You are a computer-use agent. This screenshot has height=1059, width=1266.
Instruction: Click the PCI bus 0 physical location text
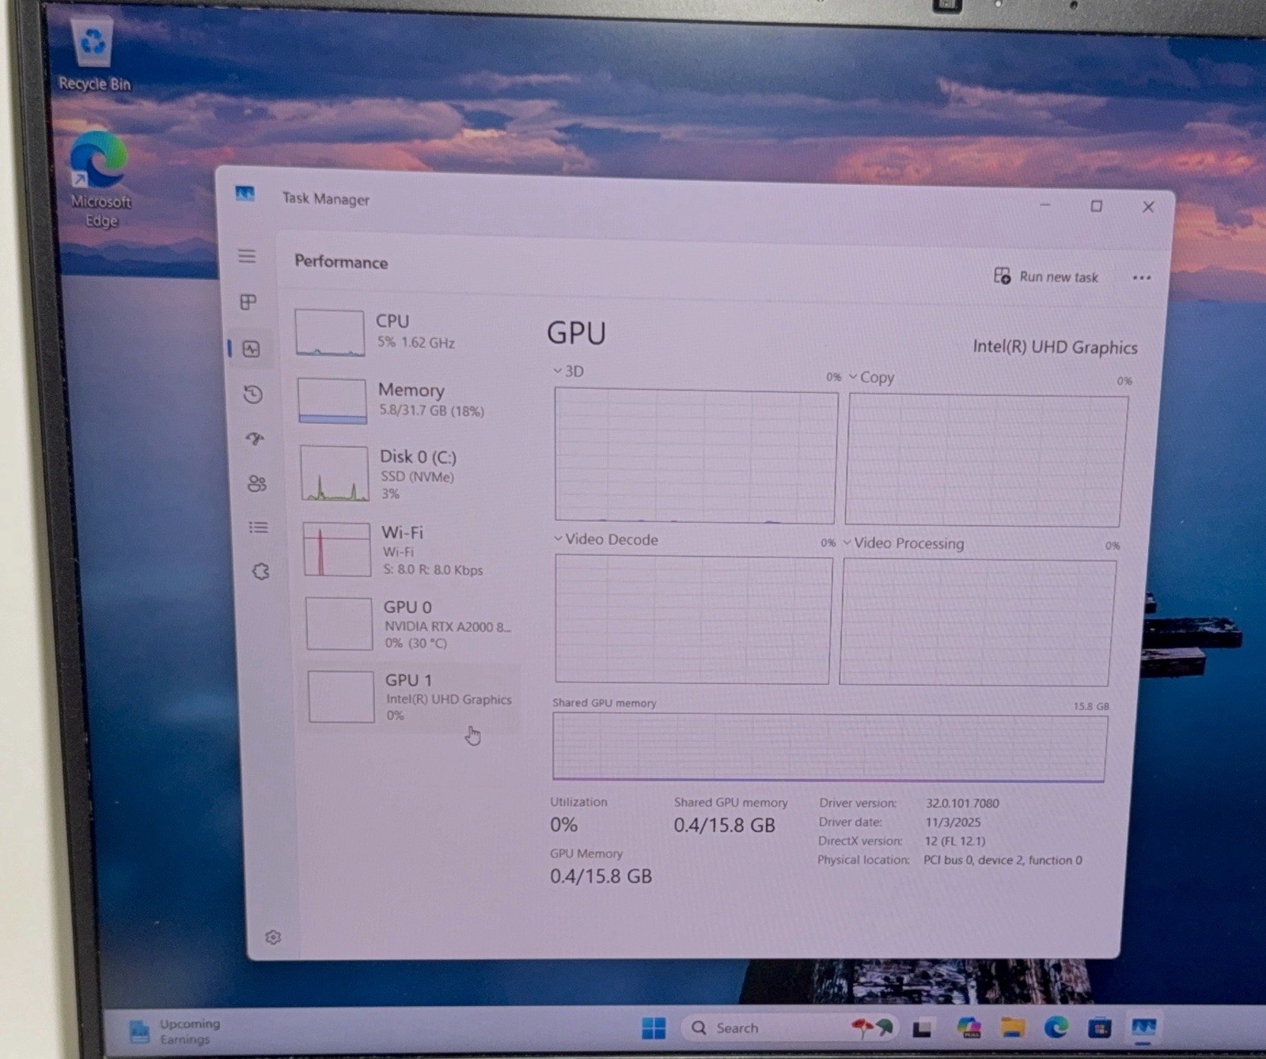coord(1002,860)
